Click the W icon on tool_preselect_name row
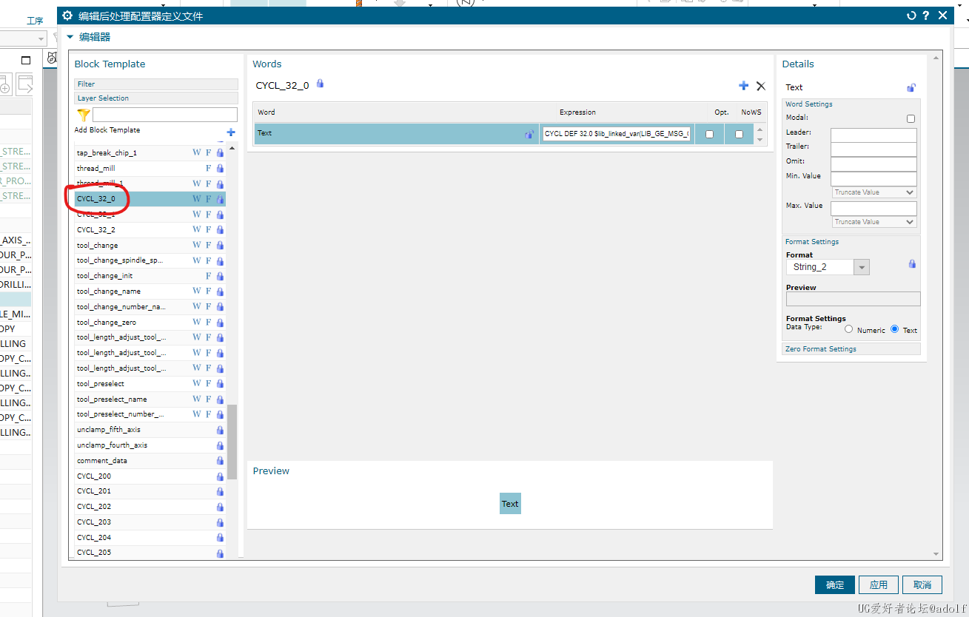The width and height of the screenshot is (969, 617). point(197,399)
